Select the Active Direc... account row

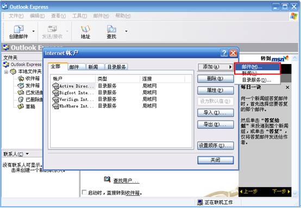coord(121,86)
